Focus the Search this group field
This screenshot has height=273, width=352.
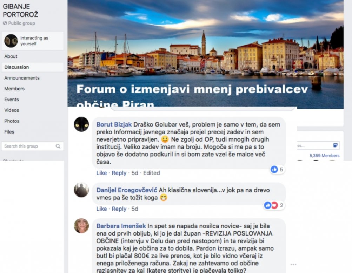[33, 146]
